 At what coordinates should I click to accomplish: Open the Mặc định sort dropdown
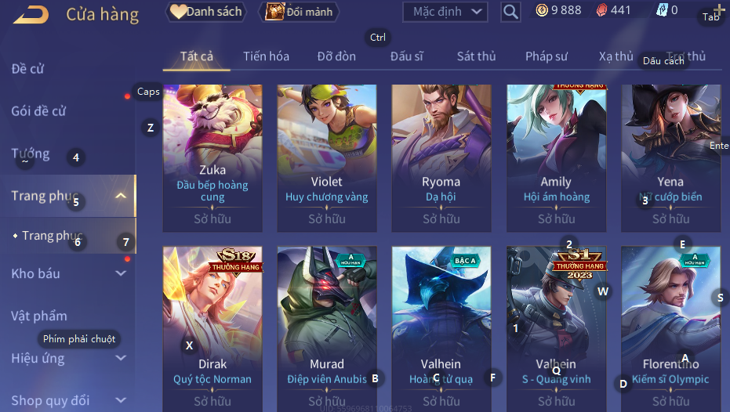tap(445, 12)
